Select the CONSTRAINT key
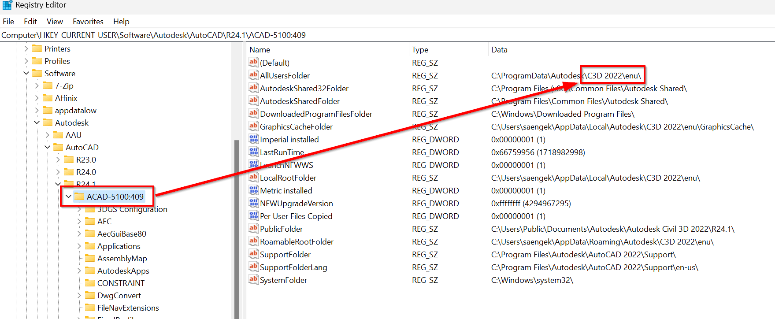Screen dimensions: 775x319 [121, 283]
